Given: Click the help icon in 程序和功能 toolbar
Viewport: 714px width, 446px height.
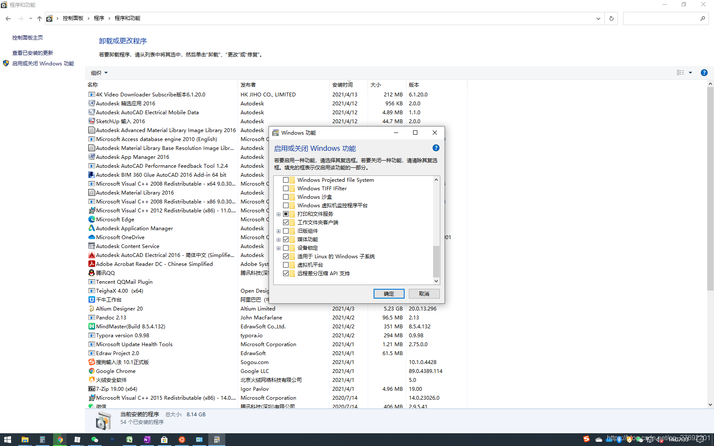Looking at the screenshot, I should (x=704, y=73).
